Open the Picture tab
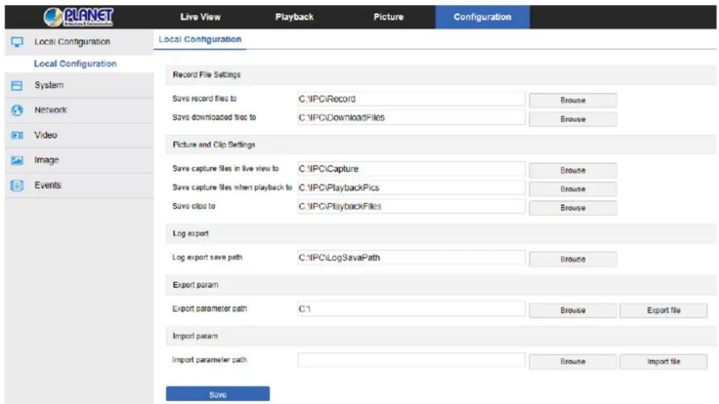 coord(388,17)
